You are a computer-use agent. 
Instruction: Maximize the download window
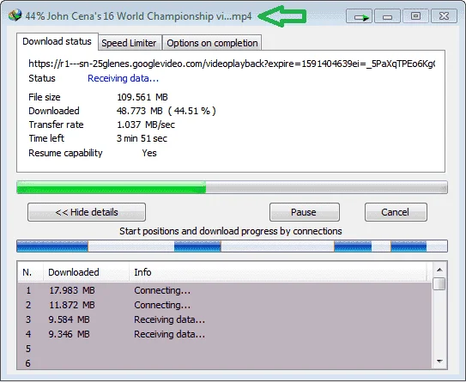coord(415,16)
